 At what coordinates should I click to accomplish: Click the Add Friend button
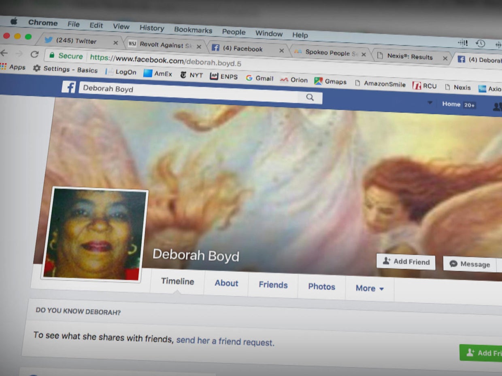406,262
